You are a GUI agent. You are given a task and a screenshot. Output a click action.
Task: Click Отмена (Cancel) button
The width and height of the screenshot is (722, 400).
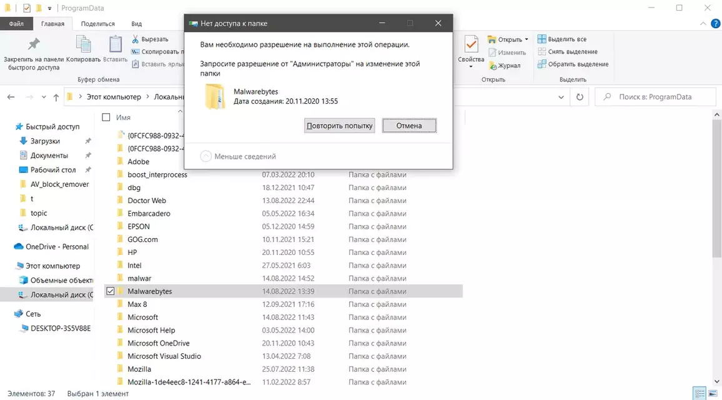[409, 126]
